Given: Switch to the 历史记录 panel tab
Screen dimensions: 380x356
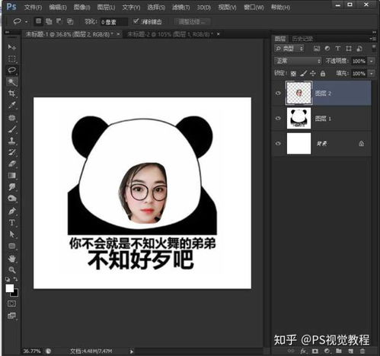Looking at the screenshot, I should coord(302,39).
